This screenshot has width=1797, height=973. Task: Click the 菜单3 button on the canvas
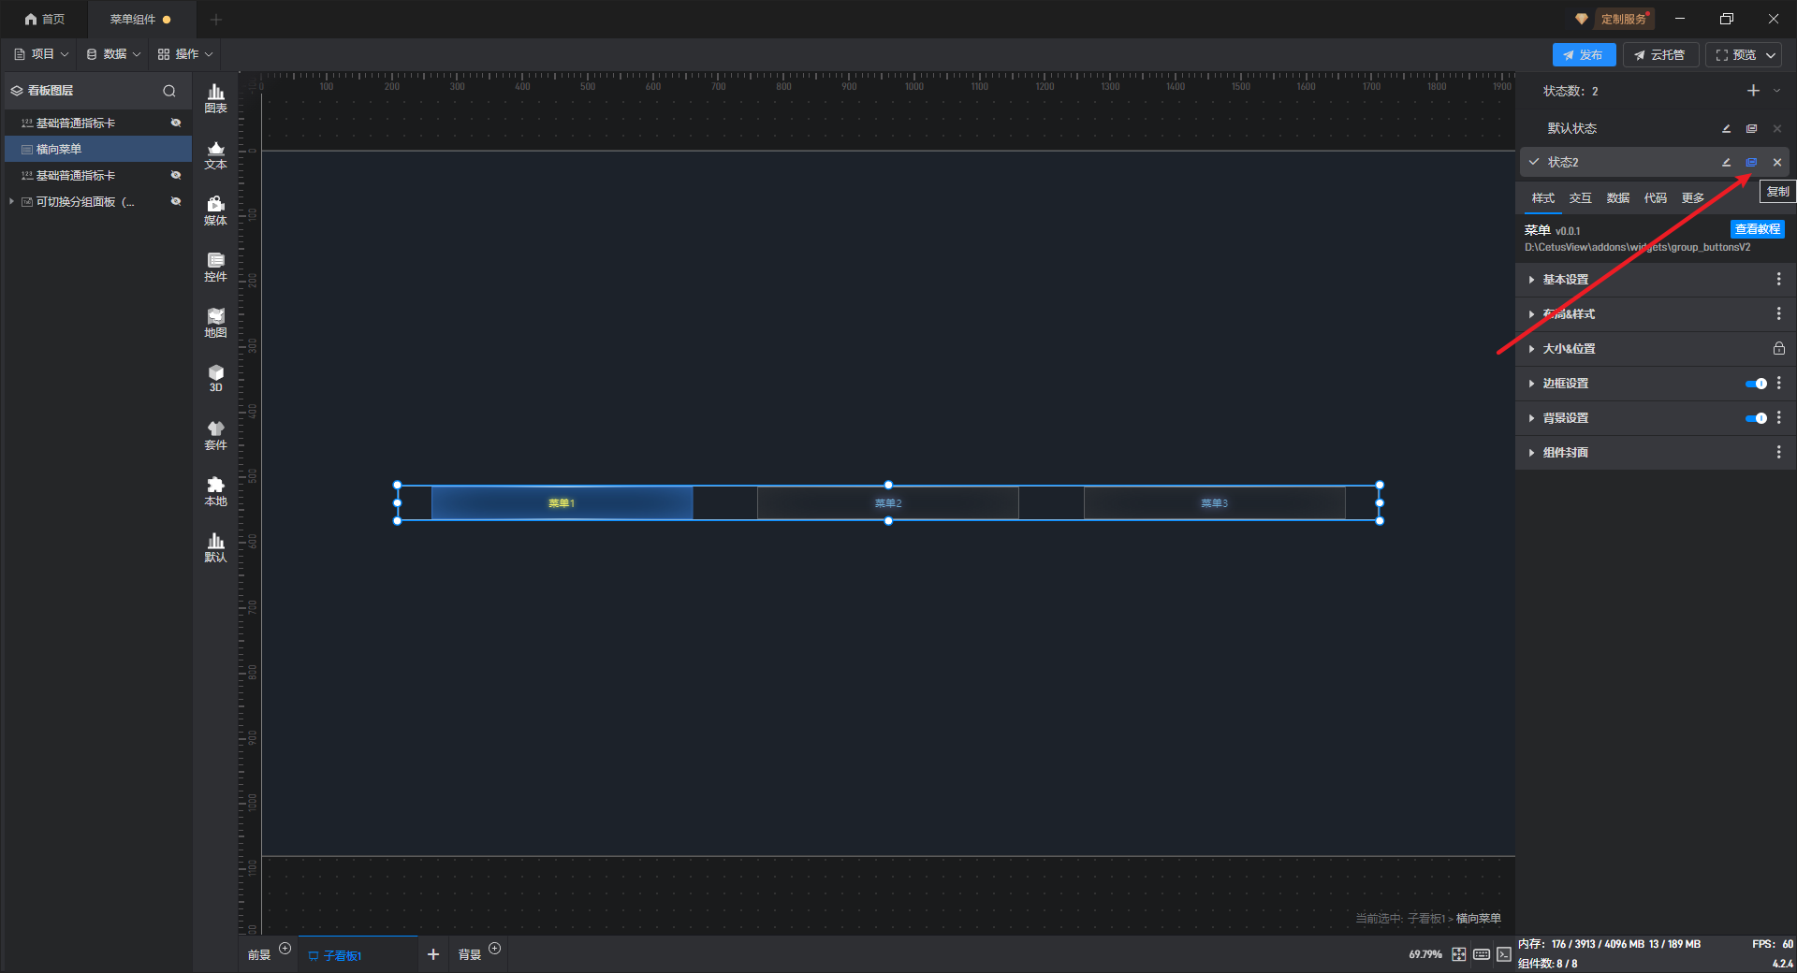(x=1214, y=503)
